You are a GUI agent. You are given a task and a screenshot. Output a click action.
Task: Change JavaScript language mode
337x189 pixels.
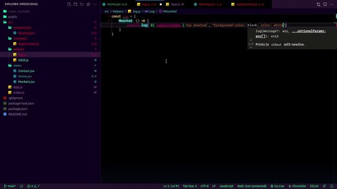[x=226, y=186]
